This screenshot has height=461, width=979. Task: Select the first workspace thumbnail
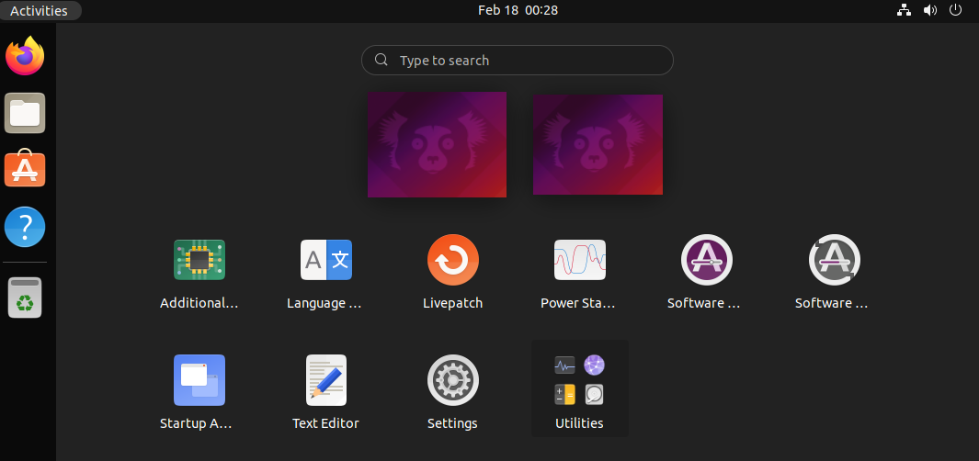[437, 144]
